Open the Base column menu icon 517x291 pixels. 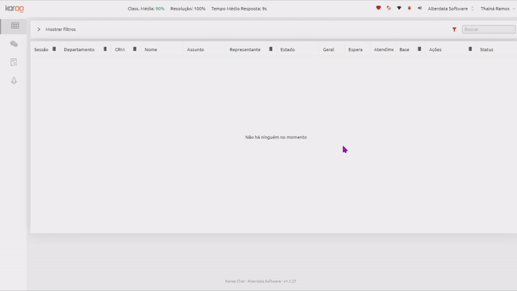[419, 49]
